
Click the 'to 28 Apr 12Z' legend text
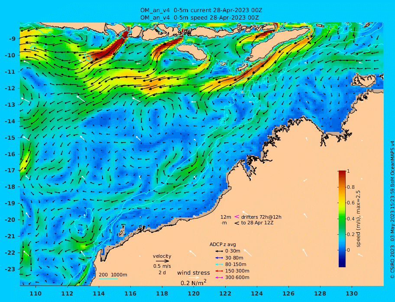257,223
